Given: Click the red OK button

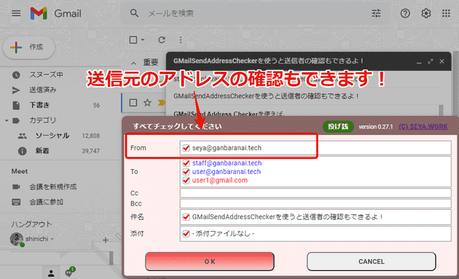Looking at the screenshot, I should tap(210, 262).
